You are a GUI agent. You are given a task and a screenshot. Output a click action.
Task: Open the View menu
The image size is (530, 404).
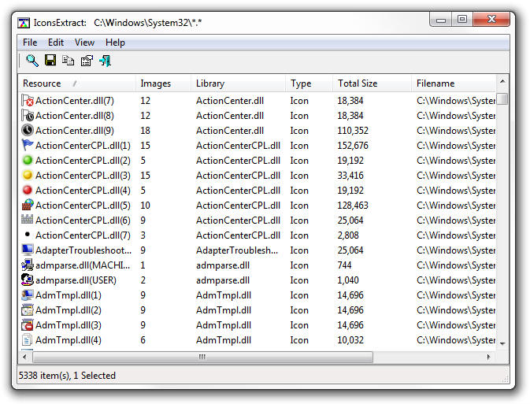[84, 43]
